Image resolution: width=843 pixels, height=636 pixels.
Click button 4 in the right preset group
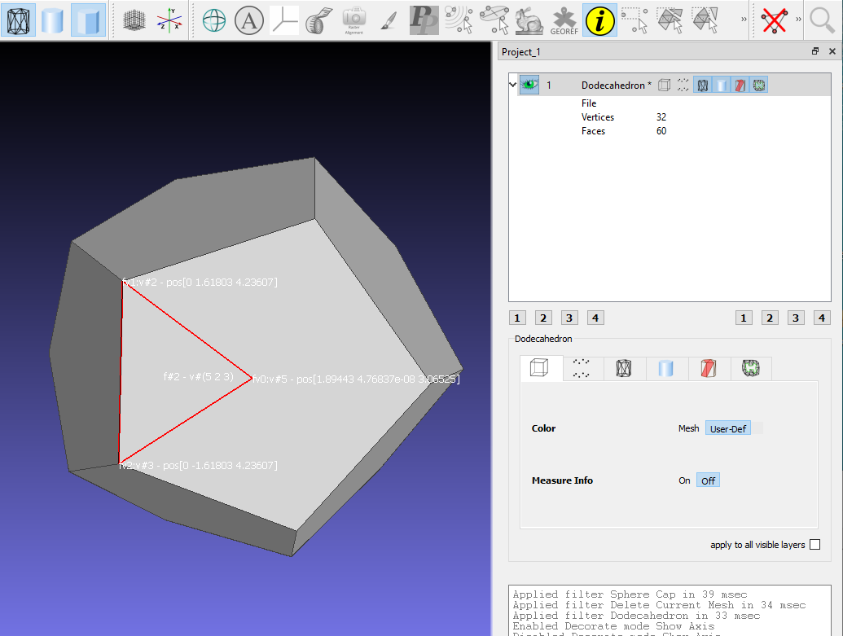coord(822,318)
